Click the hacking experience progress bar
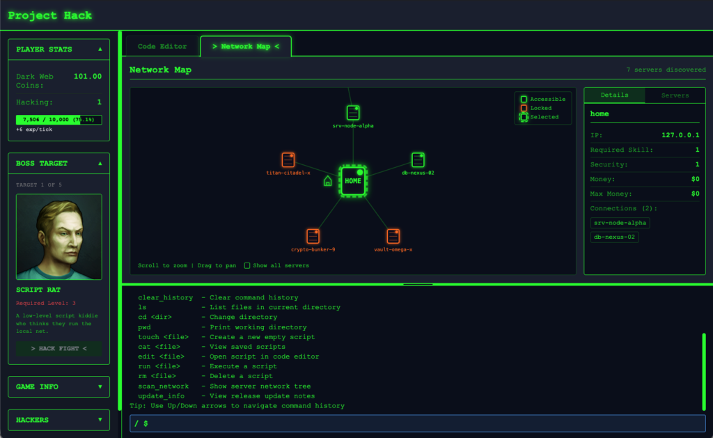The image size is (713, 438). pos(58,120)
